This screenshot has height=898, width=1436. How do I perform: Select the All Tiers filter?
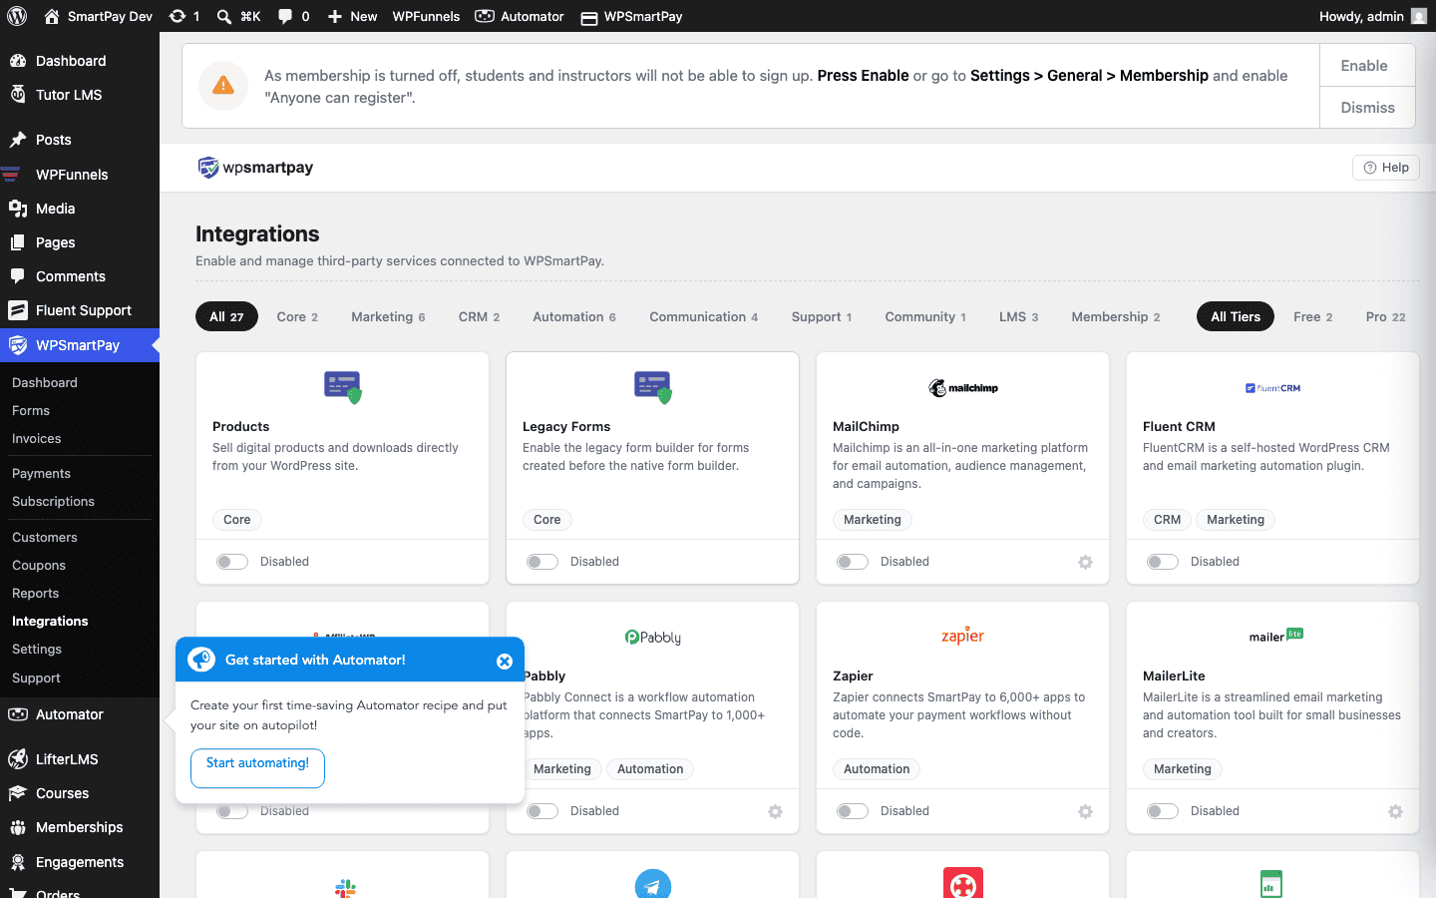(1236, 316)
